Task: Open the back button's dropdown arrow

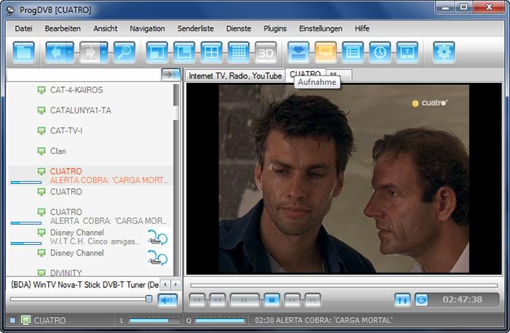Action: (x=70, y=52)
